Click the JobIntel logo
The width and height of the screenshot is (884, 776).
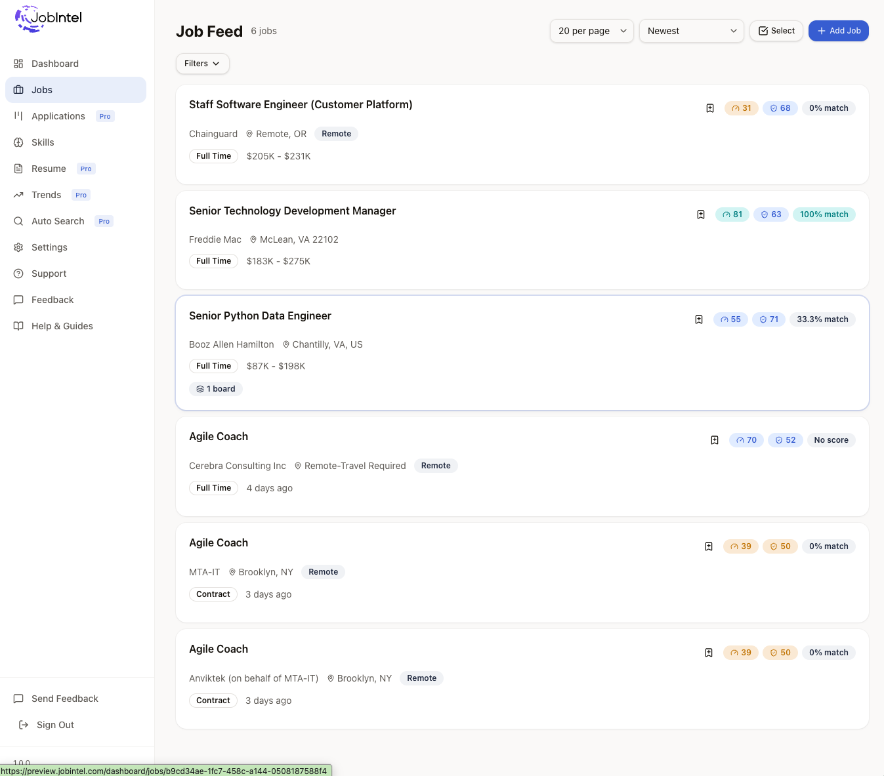click(x=49, y=18)
